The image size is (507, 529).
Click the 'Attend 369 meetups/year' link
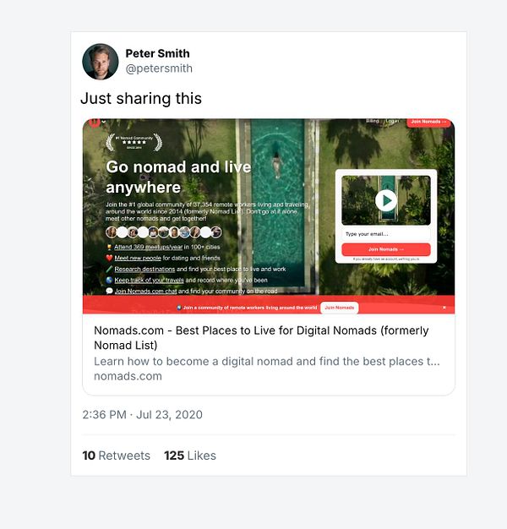point(148,247)
